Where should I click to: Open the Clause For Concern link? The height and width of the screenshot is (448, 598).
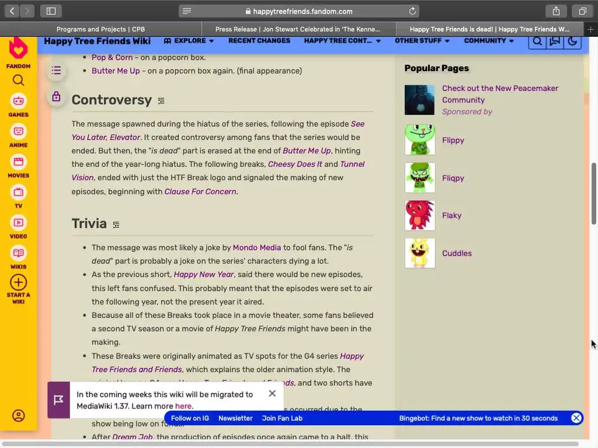(x=200, y=191)
